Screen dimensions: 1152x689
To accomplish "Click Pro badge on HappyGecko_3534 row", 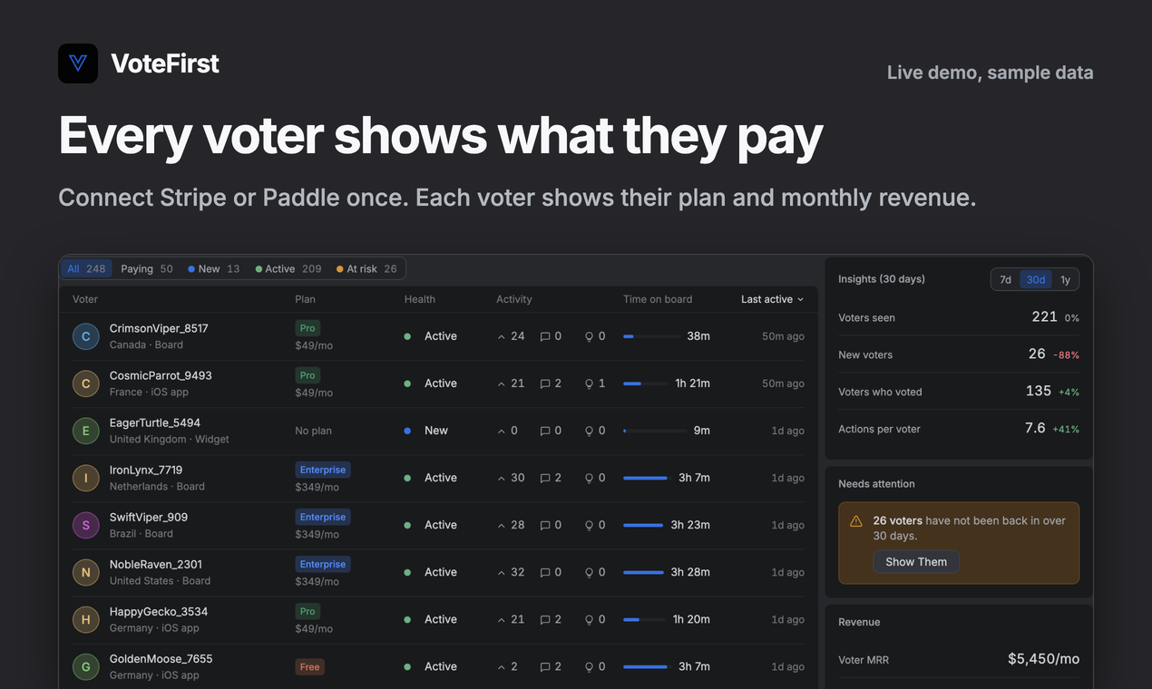I will tap(308, 611).
